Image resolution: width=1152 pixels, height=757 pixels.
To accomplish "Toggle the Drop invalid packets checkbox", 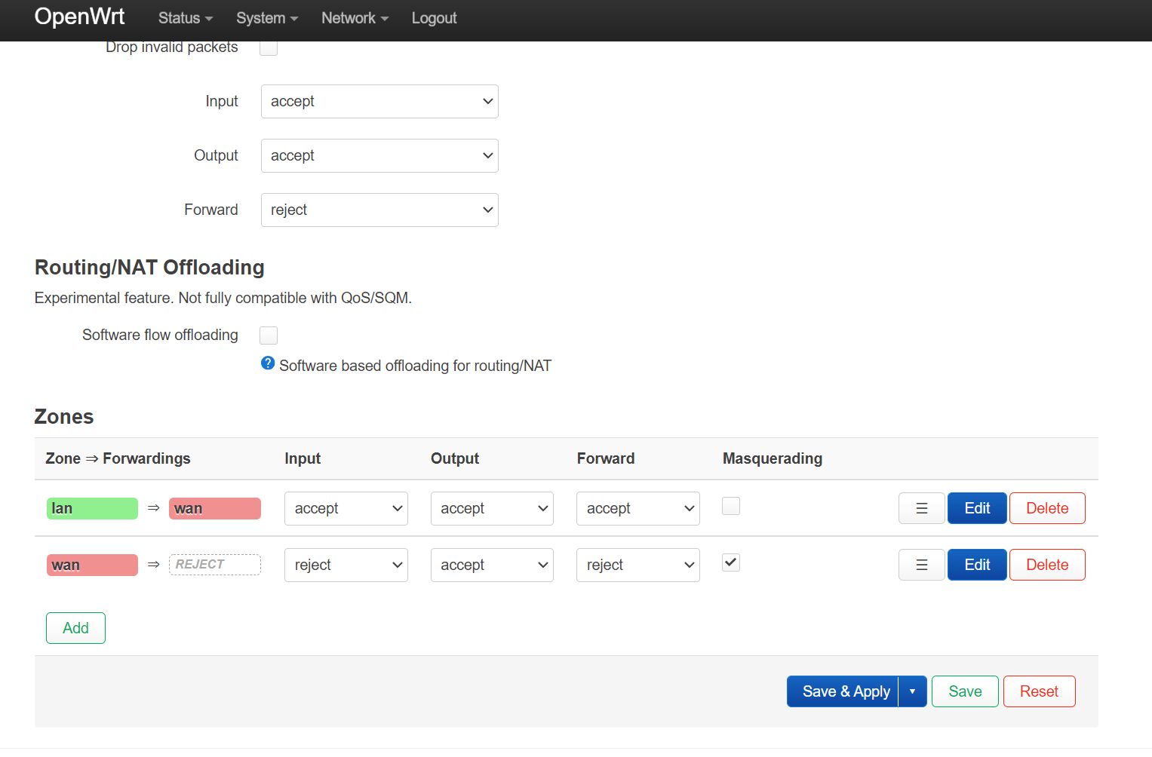I will (x=269, y=47).
